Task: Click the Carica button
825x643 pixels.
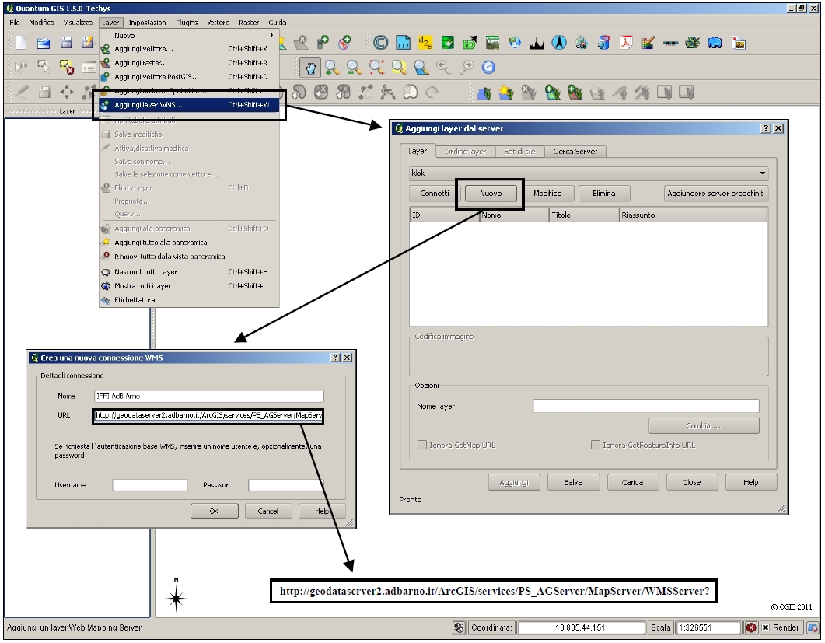Action: (632, 482)
